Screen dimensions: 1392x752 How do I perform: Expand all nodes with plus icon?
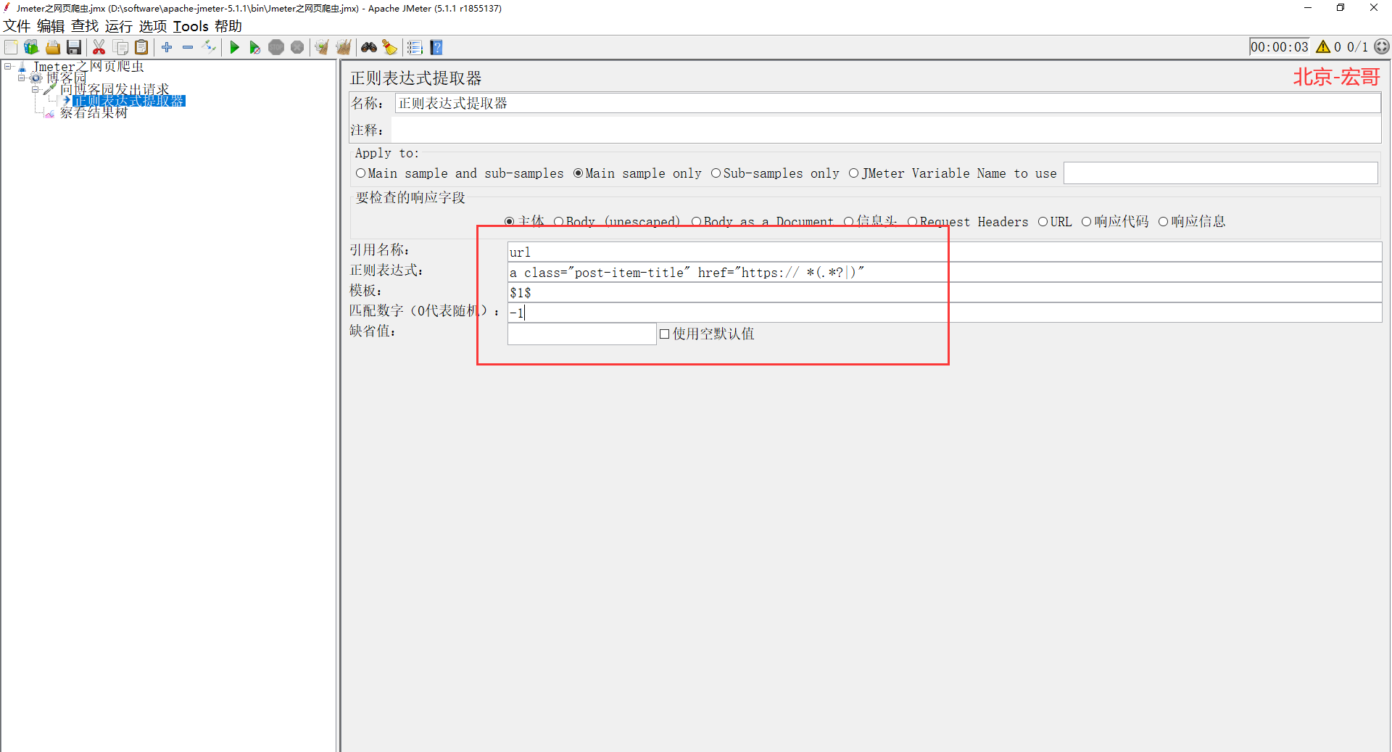tap(167, 48)
